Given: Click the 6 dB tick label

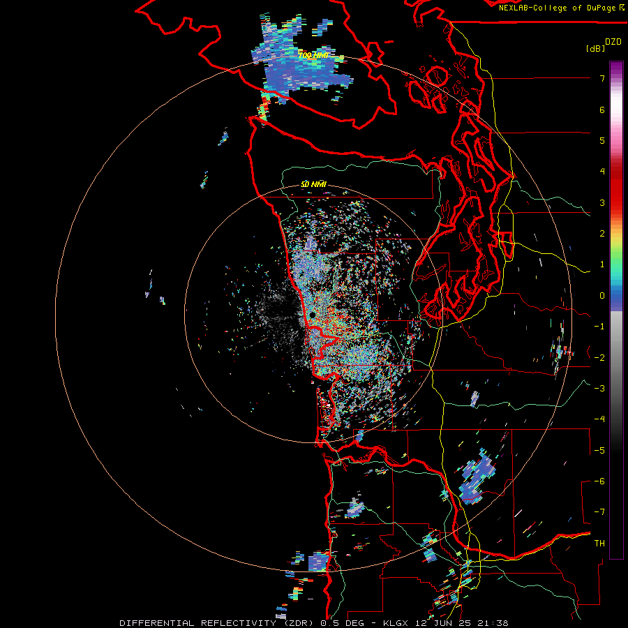Looking at the screenshot, I should [602, 110].
